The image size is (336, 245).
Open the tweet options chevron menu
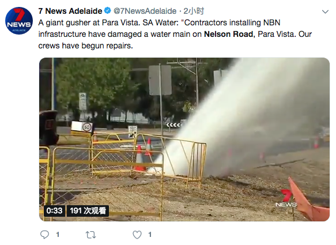point(325,12)
